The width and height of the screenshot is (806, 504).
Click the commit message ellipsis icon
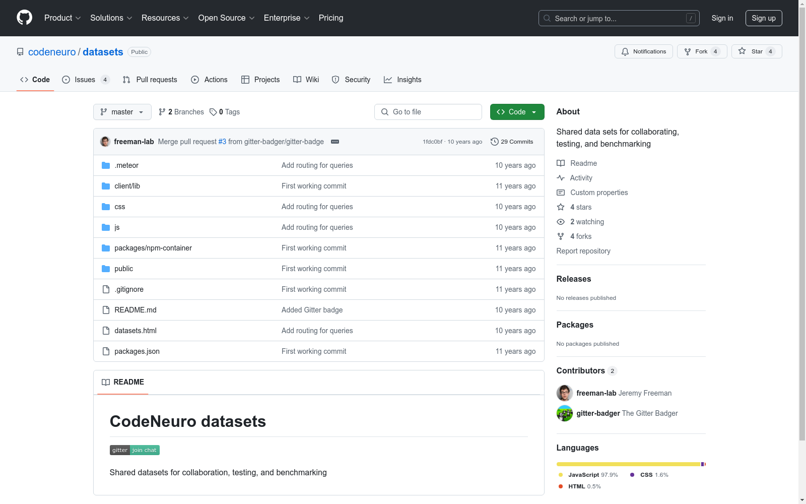point(335,142)
